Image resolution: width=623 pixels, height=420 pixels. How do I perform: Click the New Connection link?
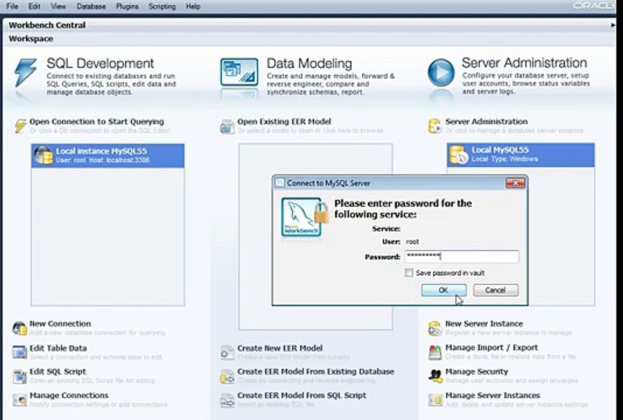60,323
